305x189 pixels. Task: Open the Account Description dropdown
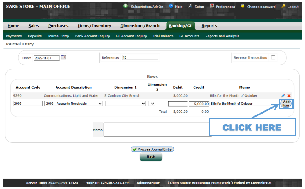tap(74, 104)
